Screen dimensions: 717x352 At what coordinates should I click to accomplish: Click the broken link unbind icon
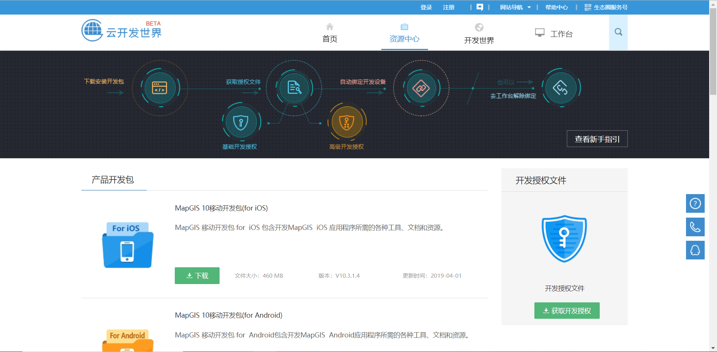coord(561,88)
